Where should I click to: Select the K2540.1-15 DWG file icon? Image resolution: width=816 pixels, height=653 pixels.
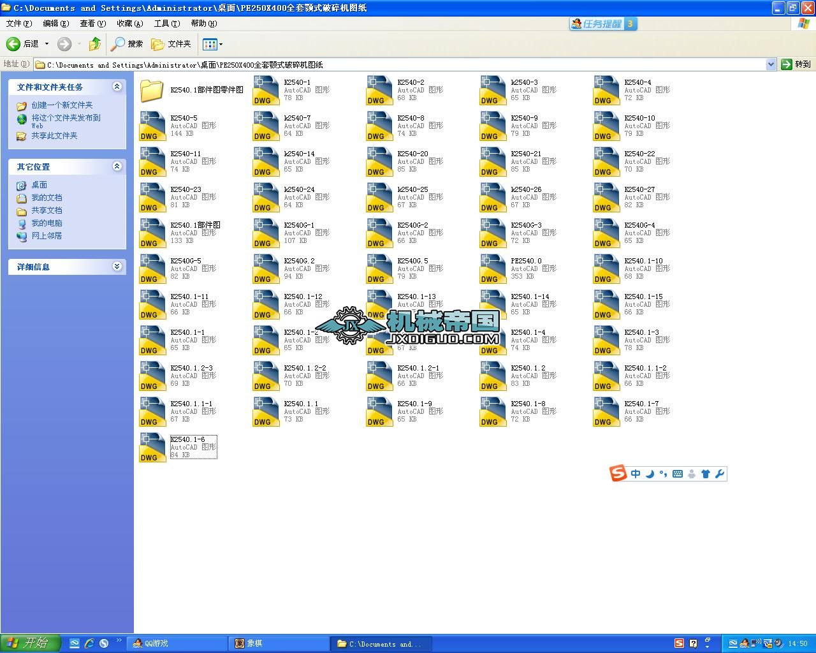click(606, 305)
